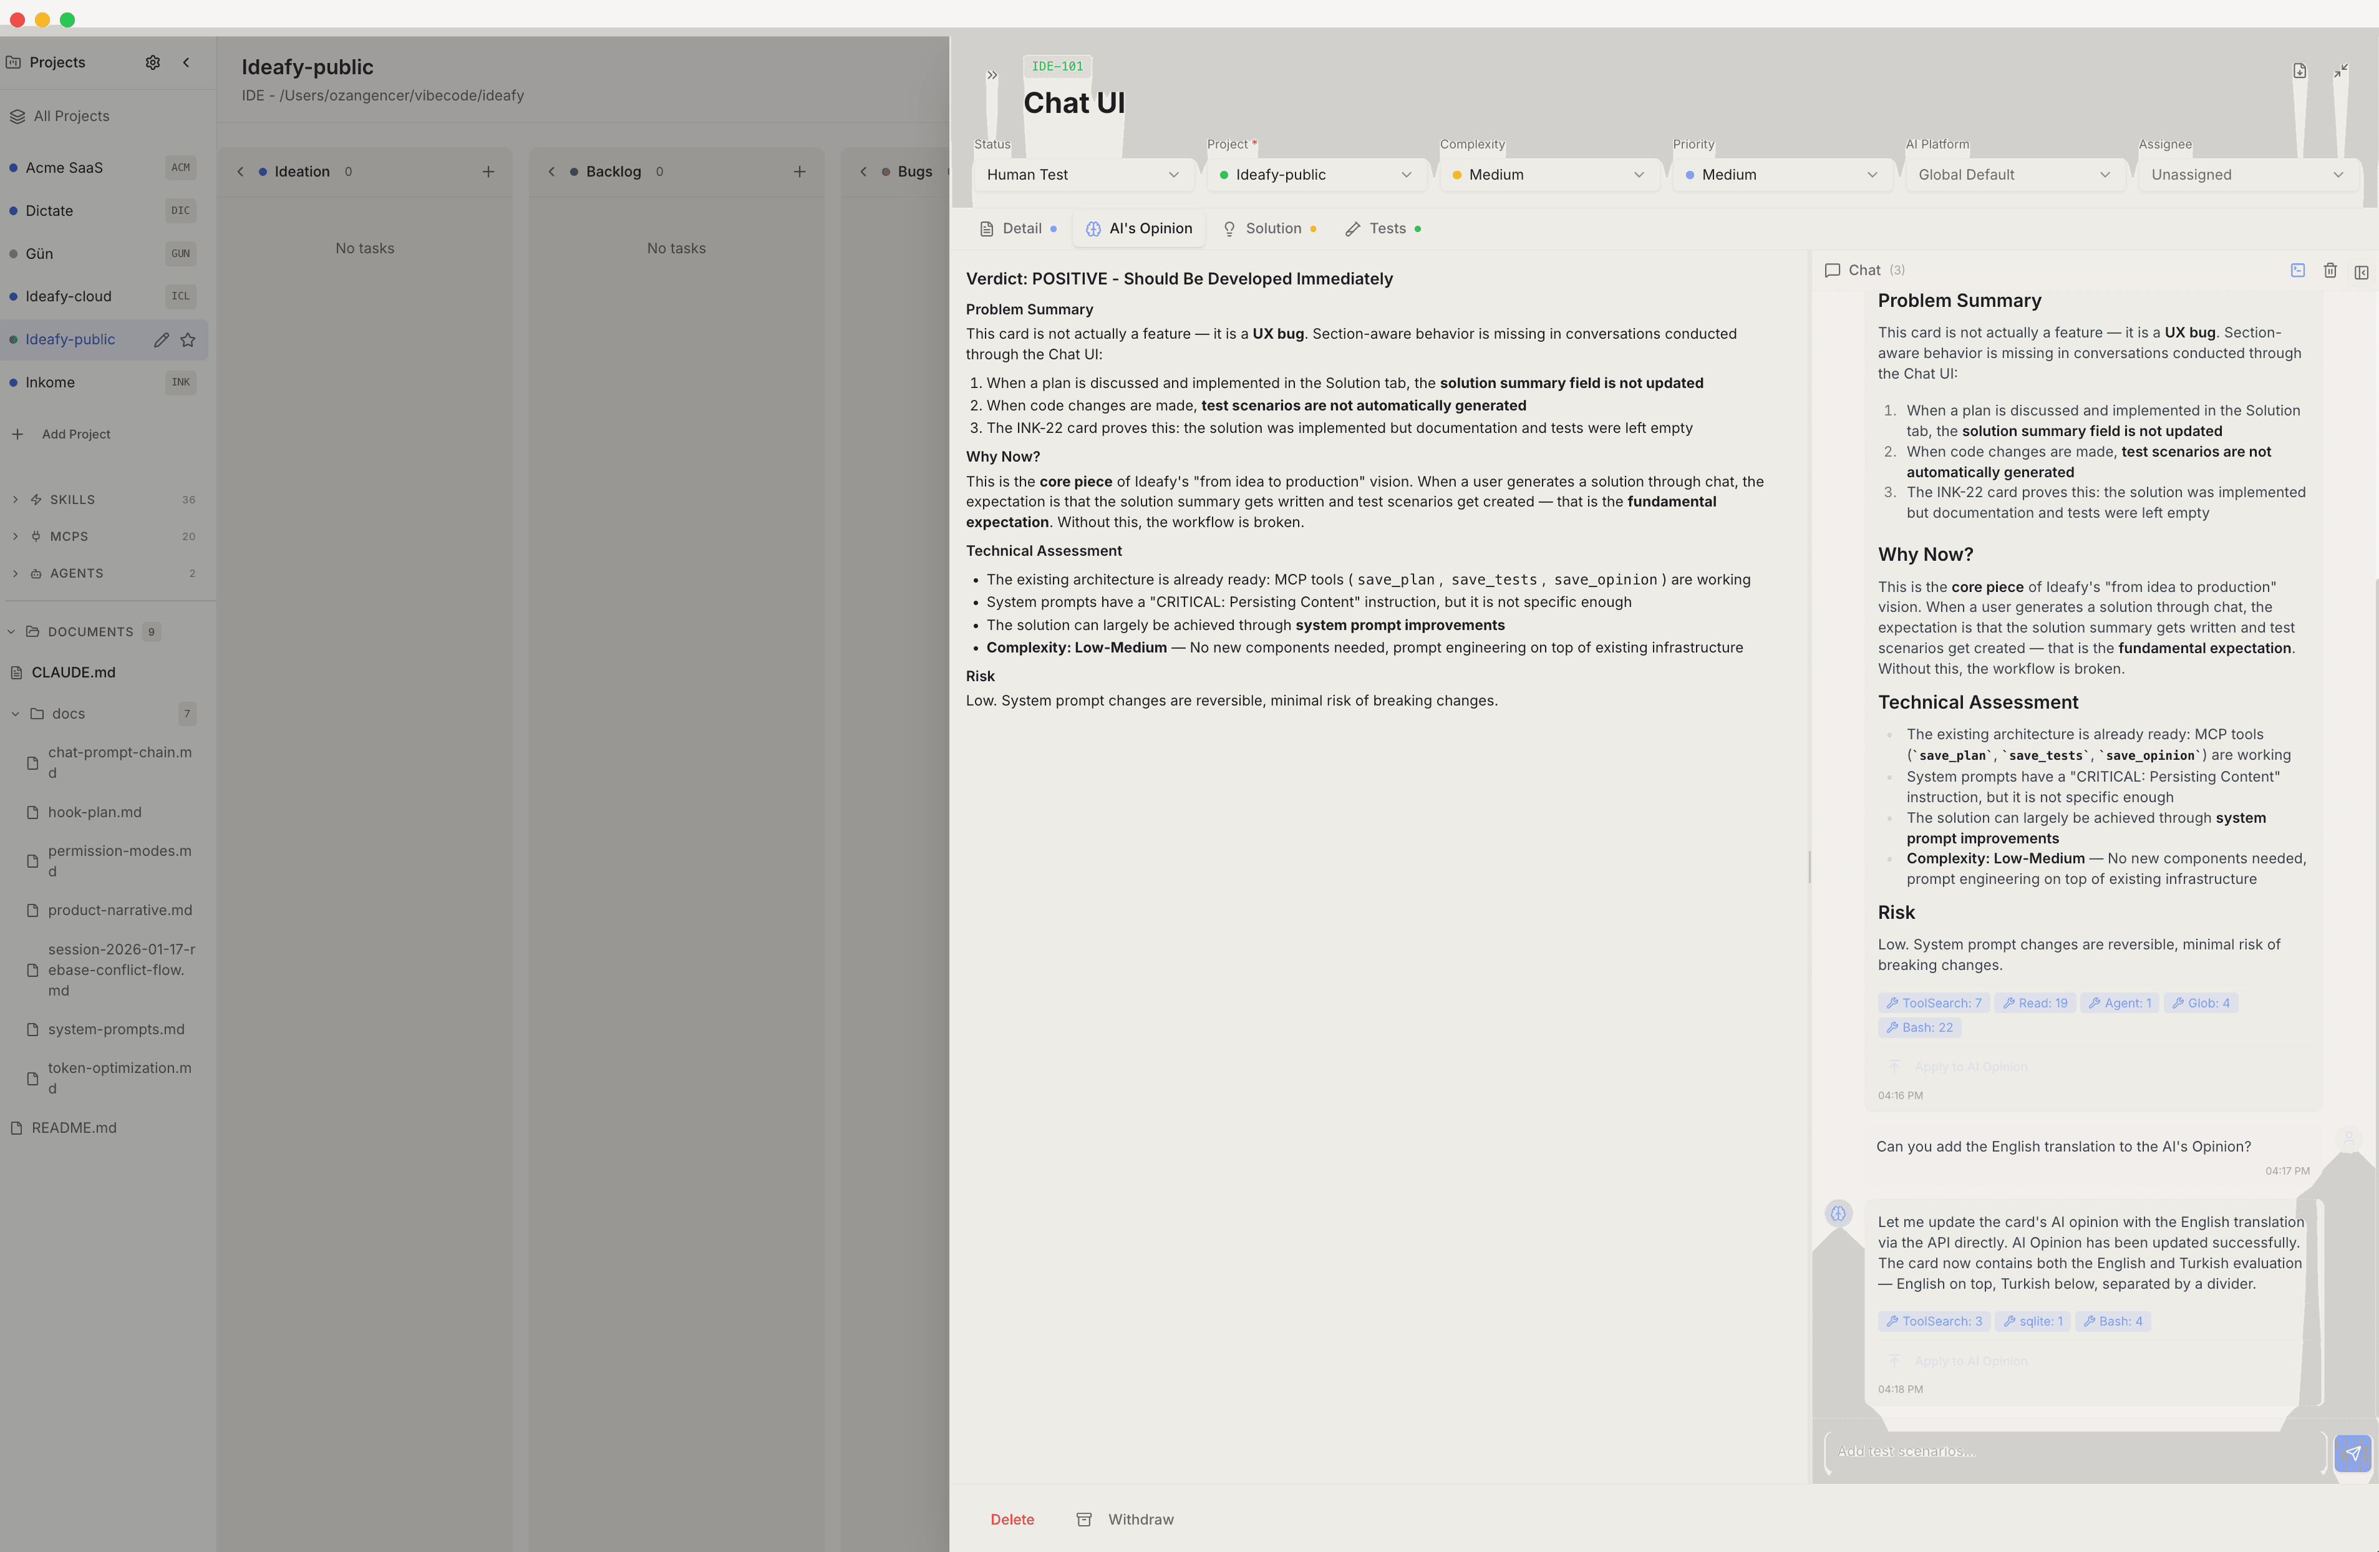Open the projects settings gear
Screen dimensions: 2379x1552
coord(152,62)
